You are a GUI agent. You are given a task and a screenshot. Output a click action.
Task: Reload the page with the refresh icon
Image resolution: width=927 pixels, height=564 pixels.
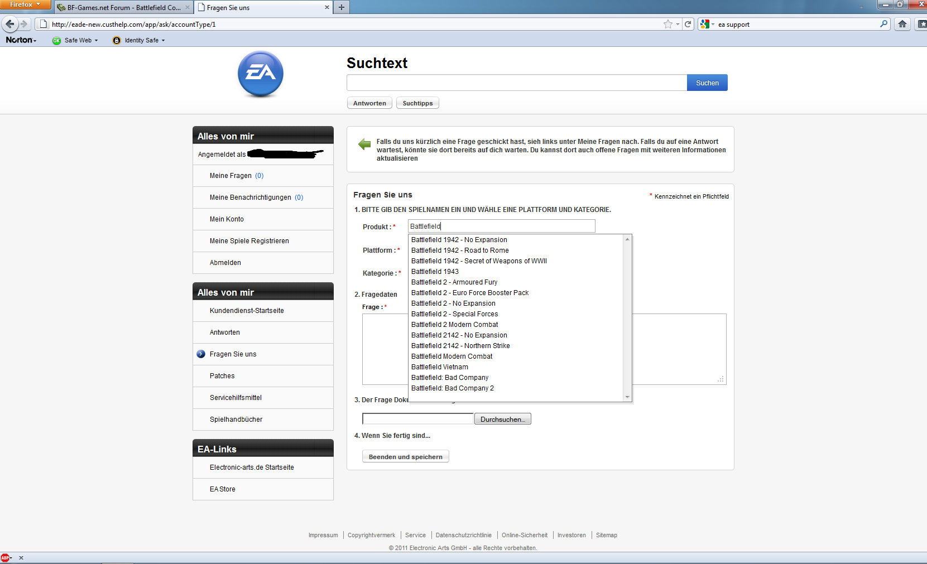[x=688, y=24]
